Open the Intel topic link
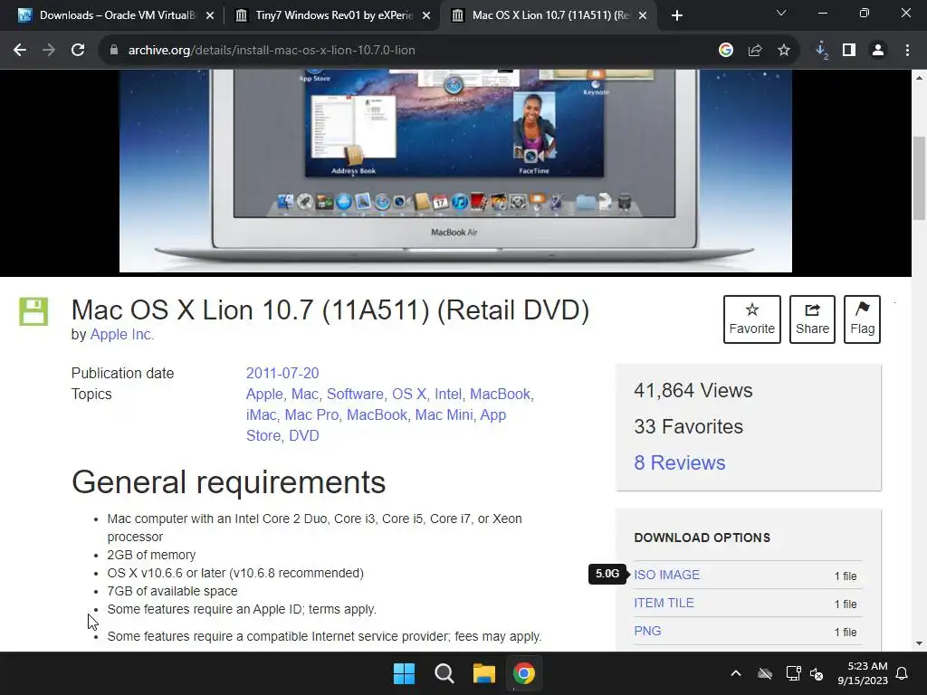Viewport: 927px width, 695px height. [447, 395]
